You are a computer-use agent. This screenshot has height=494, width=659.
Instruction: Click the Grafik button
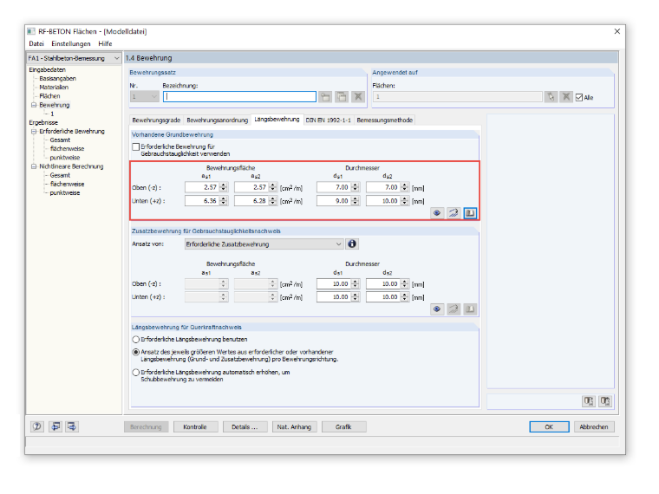coord(343,426)
